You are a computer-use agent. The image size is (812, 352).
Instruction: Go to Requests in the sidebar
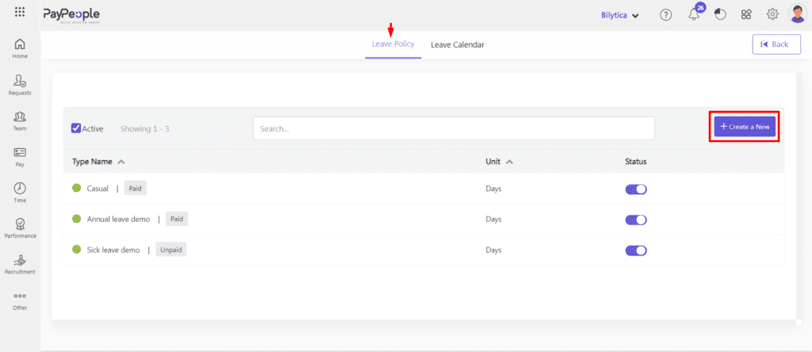coord(20,81)
